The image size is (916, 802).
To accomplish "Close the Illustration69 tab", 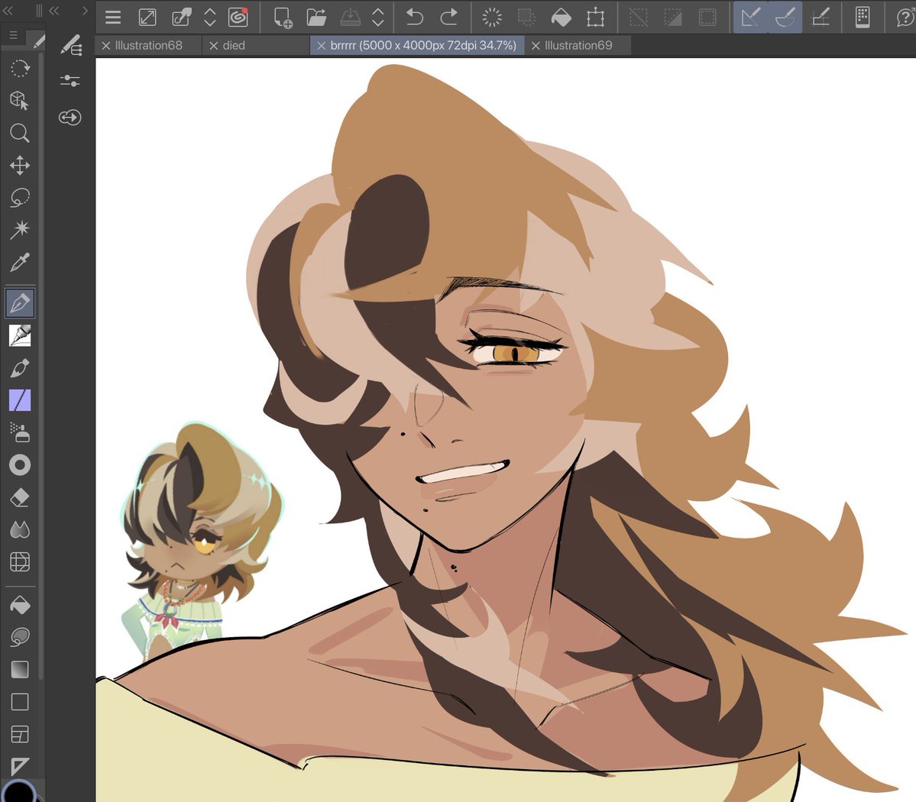I will click(x=535, y=46).
